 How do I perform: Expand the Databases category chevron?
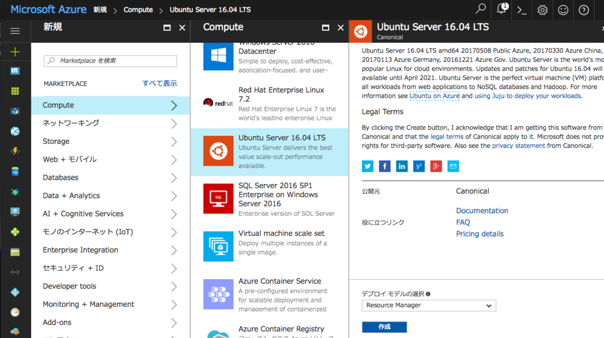click(x=174, y=178)
